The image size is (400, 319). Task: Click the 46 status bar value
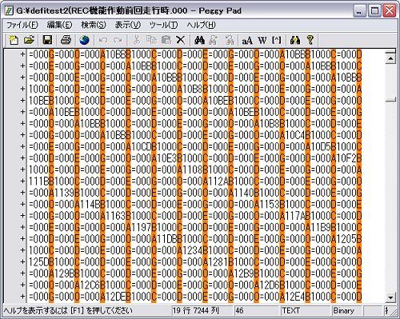256,310
